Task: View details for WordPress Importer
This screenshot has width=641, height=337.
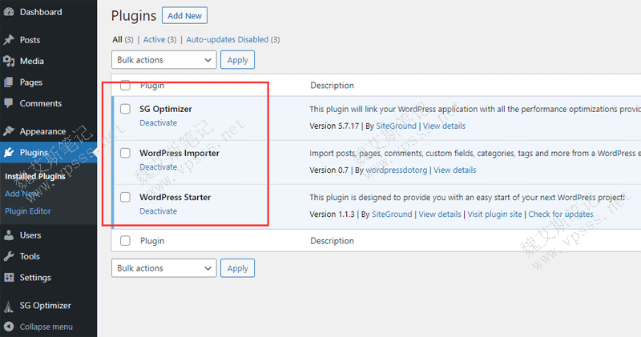Action: coord(455,170)
